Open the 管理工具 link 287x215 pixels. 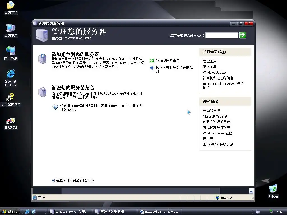tap(210, 61)
